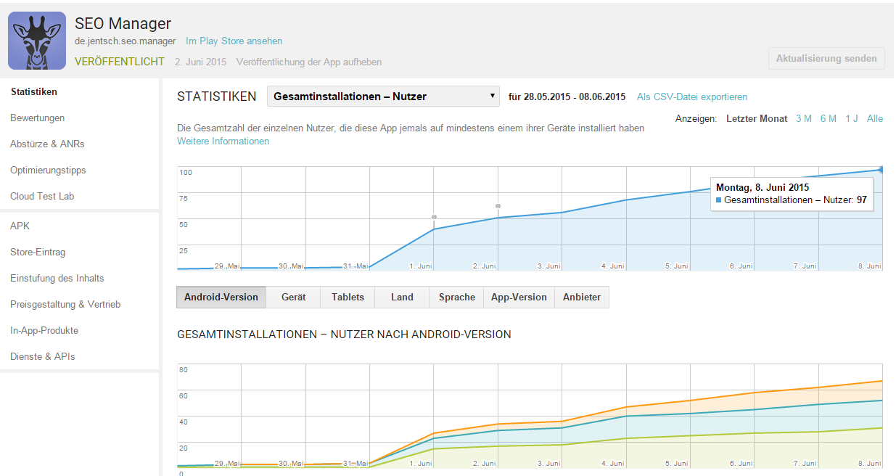
Task: Click the Aktualisierung senden button
Action: click(826, 59)
